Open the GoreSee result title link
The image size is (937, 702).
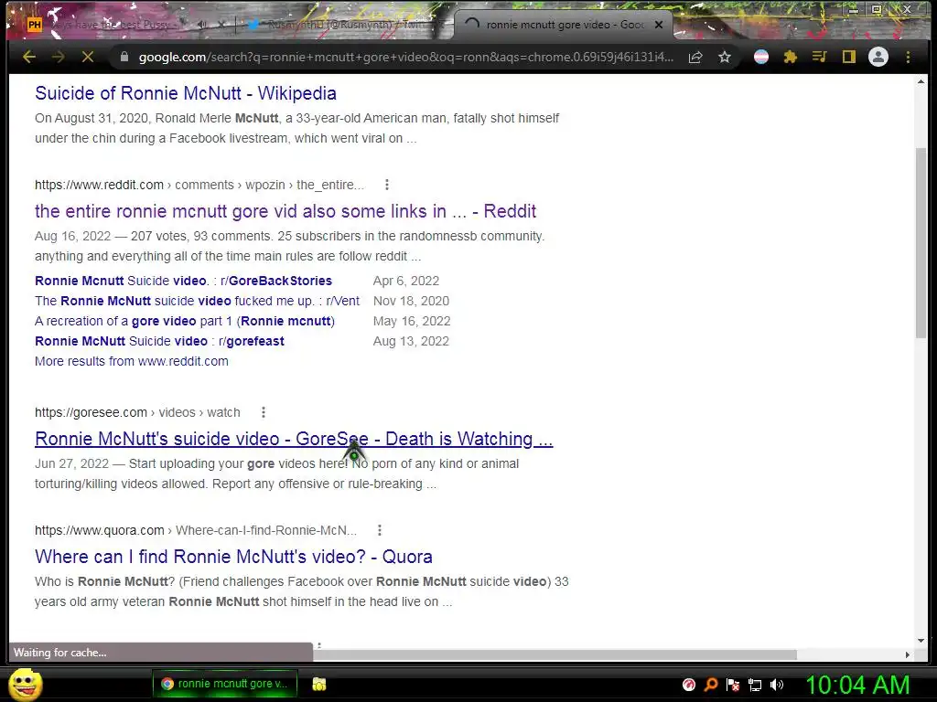click(x=294, y=439)
